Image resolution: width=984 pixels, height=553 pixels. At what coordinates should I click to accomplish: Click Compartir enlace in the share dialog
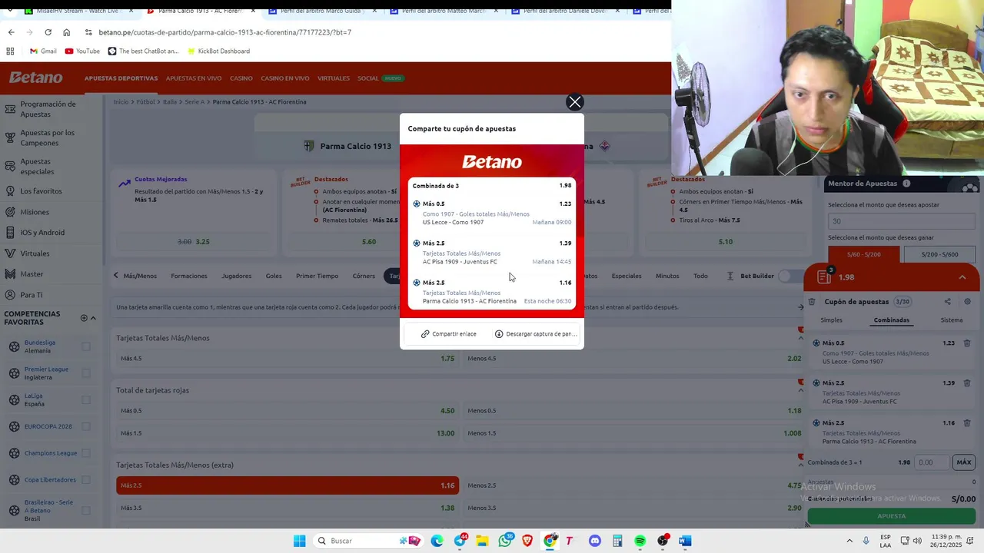[x=448, y=334]
